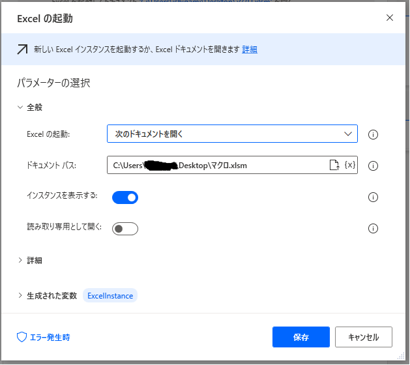
Task: Click the 保存 button
Action: 301,338
